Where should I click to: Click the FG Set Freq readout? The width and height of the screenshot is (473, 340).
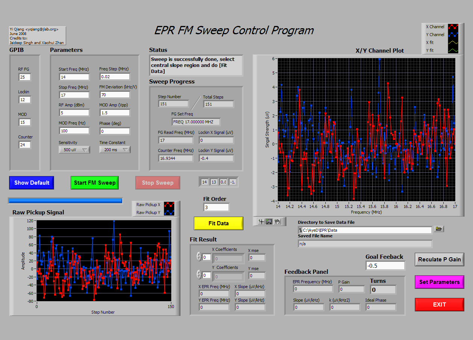[x=196, y=122]
